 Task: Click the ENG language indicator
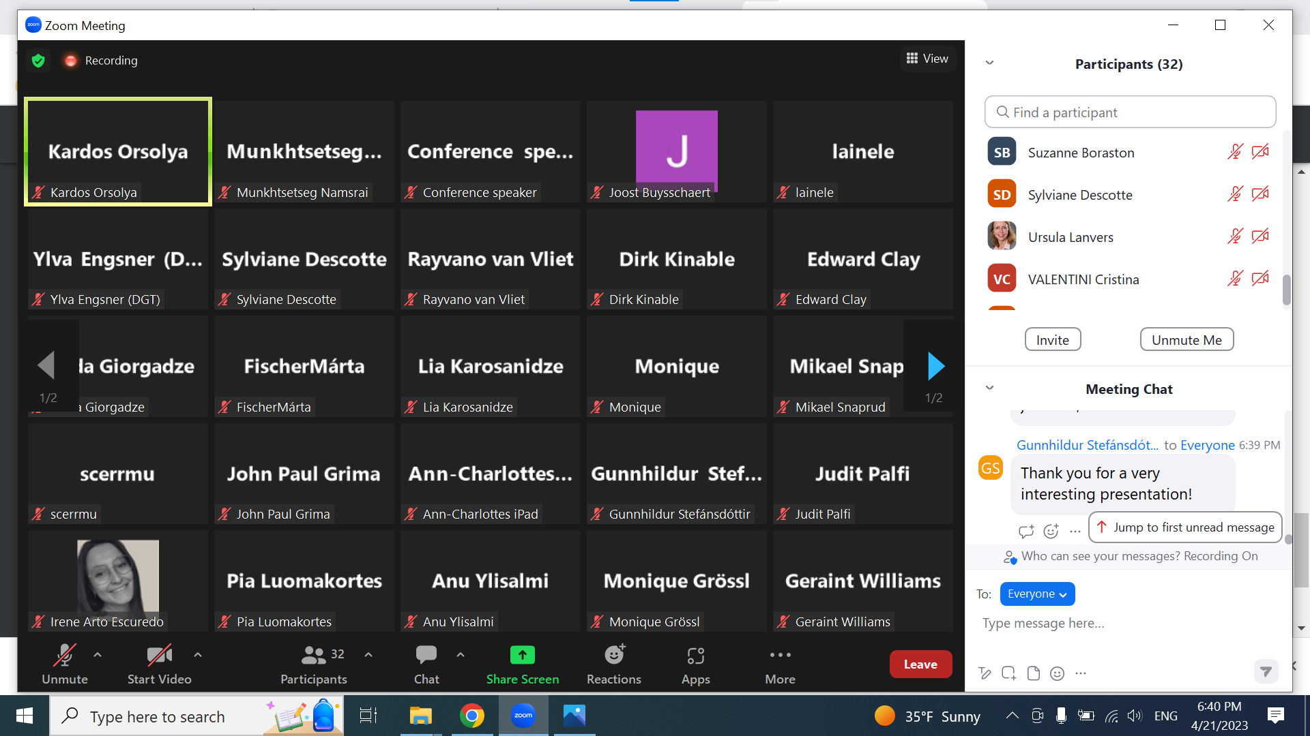pos(1166,716)
